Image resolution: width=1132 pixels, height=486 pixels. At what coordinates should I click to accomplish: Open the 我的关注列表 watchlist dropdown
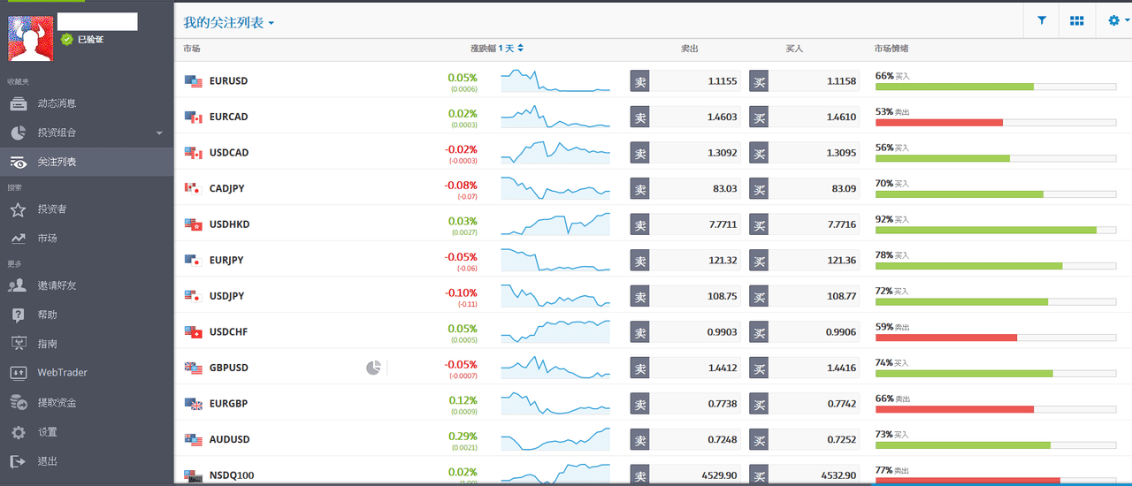[229, 22]
